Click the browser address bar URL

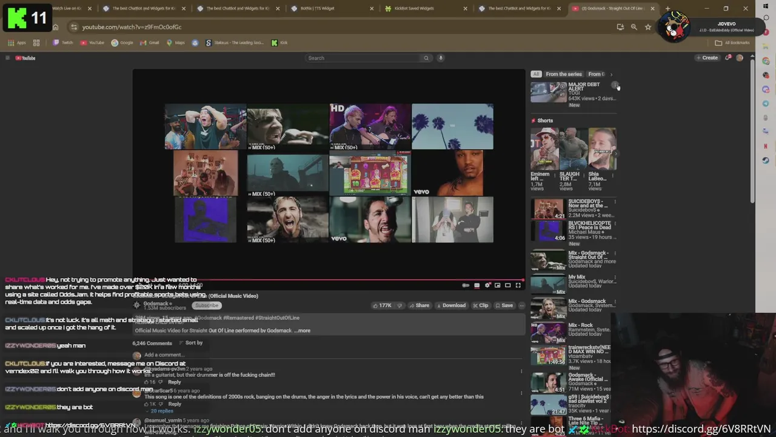tap(132, 27)
